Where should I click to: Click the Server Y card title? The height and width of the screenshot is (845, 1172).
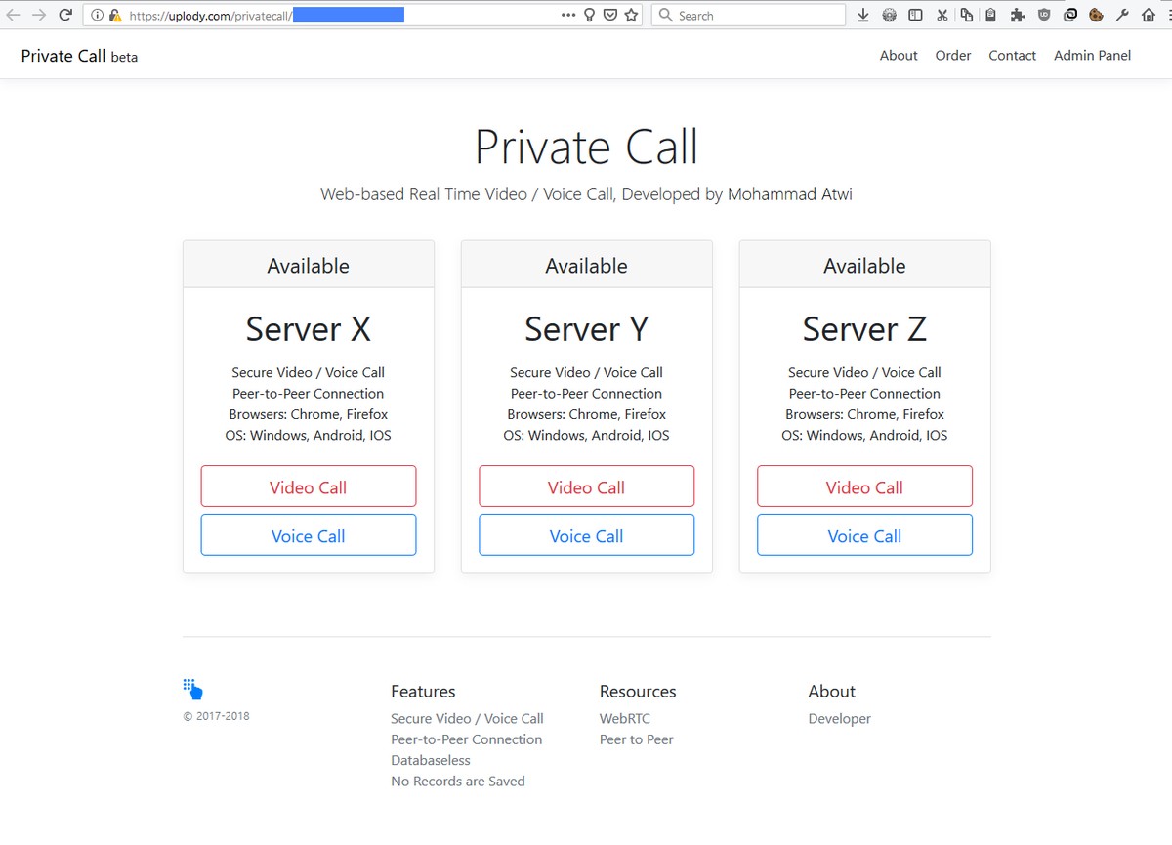[x=586, y=329]
